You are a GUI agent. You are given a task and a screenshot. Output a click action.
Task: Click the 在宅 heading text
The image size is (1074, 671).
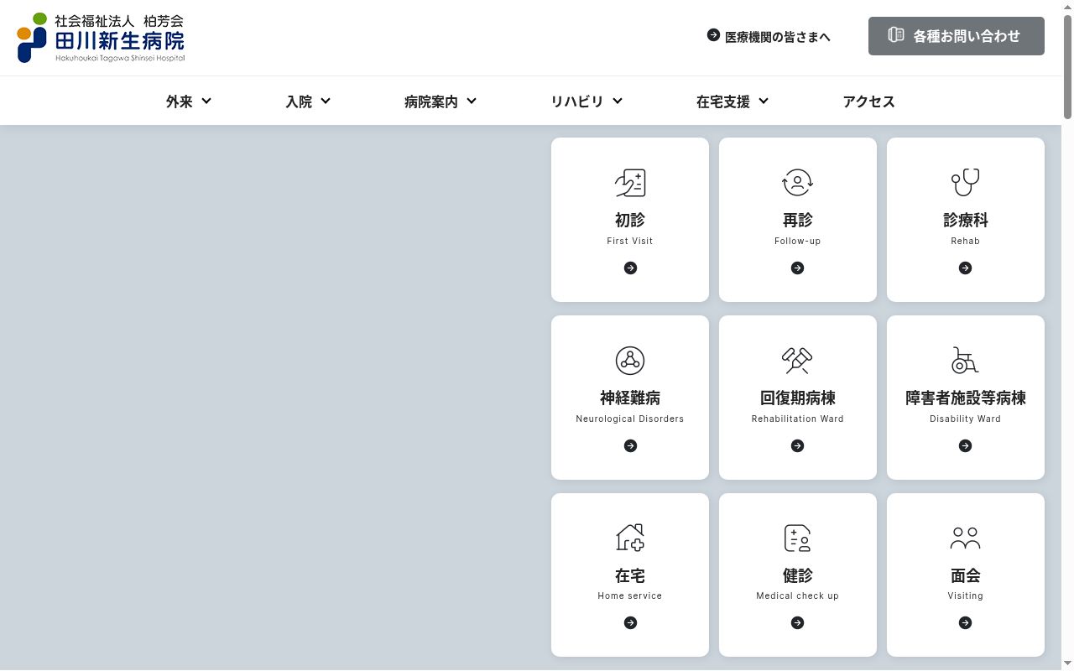(630, 575)
